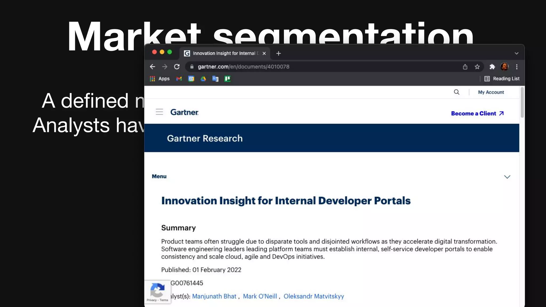Click the Innovation Insight for Internal Developer Portals heading
Viewport: 546px width, 307px height.
pos(286,201)
